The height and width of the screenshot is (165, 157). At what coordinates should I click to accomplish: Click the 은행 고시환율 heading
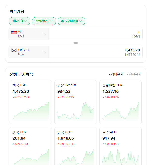(21, 75)
